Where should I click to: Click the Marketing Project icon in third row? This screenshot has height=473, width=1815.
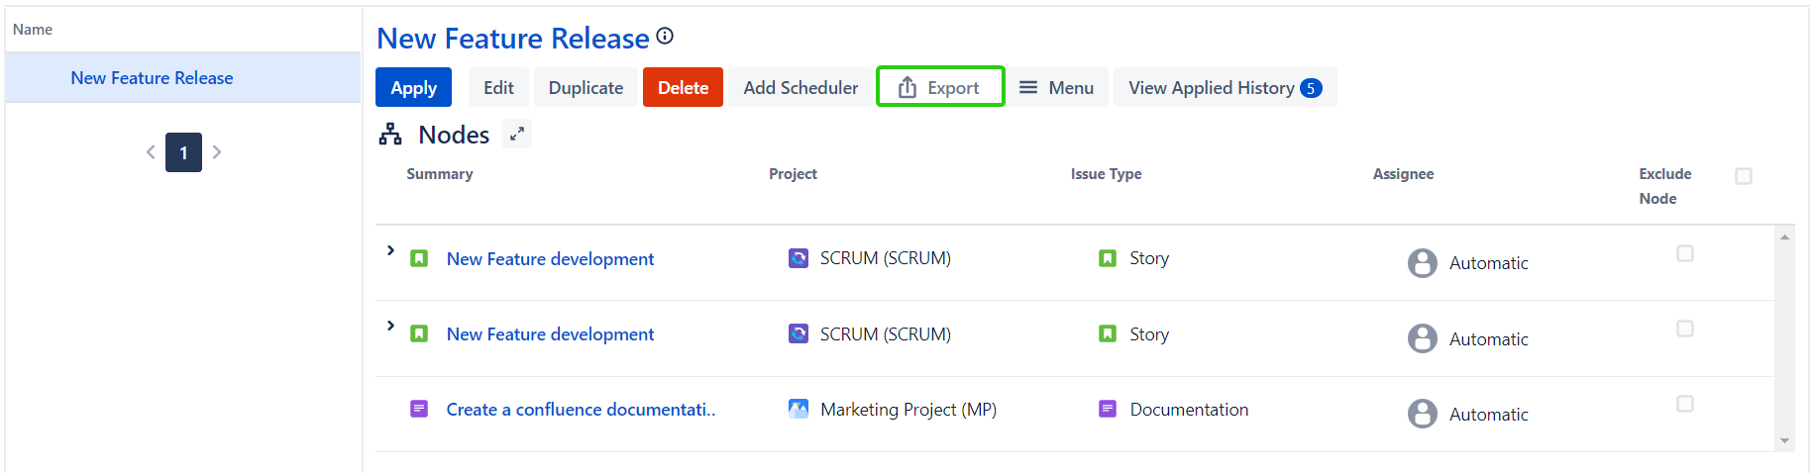[798, 409]
